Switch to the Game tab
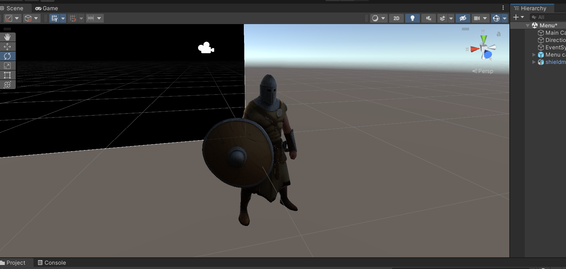566x269 pixels. click(46, 8)
